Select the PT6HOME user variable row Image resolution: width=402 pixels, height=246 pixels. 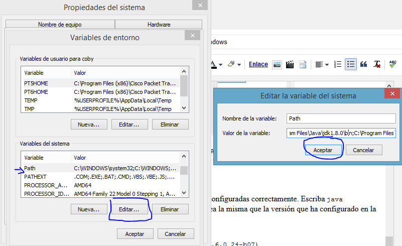pos(100,92)
